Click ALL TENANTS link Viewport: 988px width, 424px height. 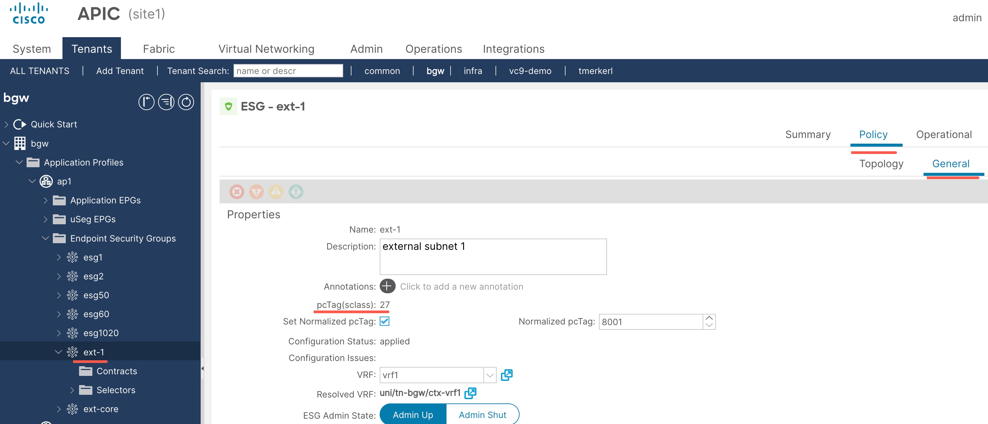(40, 71)
